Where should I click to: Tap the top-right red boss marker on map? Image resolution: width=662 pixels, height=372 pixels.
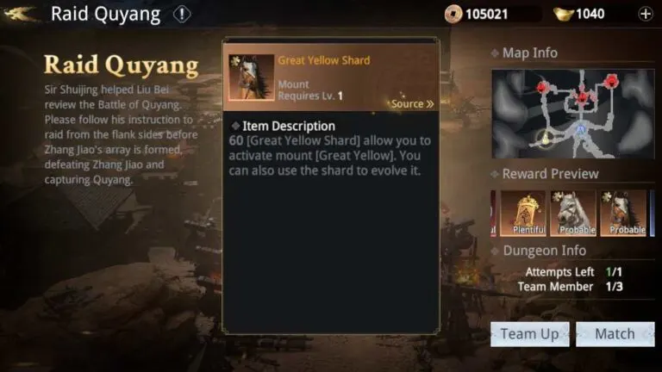[x=611, y=80]
